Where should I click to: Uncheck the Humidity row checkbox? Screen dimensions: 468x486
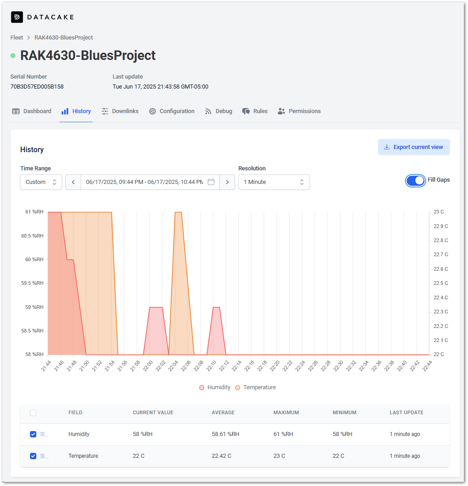pyautogui.click(x=33, y=434)
